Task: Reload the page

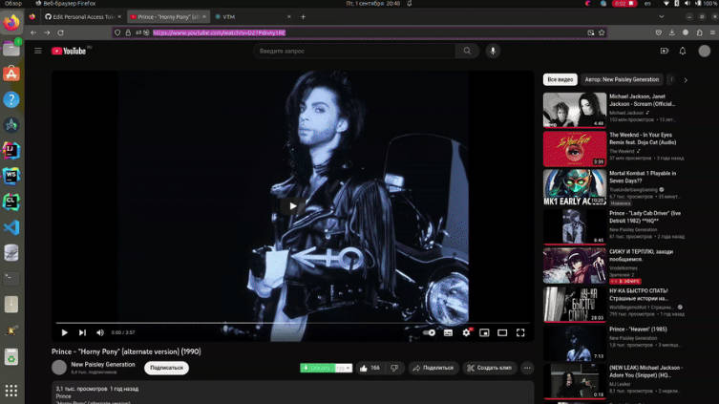Action: coord(60,33)
